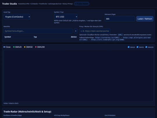Focus the Zeitraum (Tage) field showing 365
157x118 pixels.
click(x=120, y=19)
